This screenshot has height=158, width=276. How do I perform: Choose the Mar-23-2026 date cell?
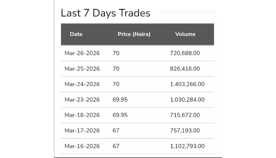pos(82,100)
